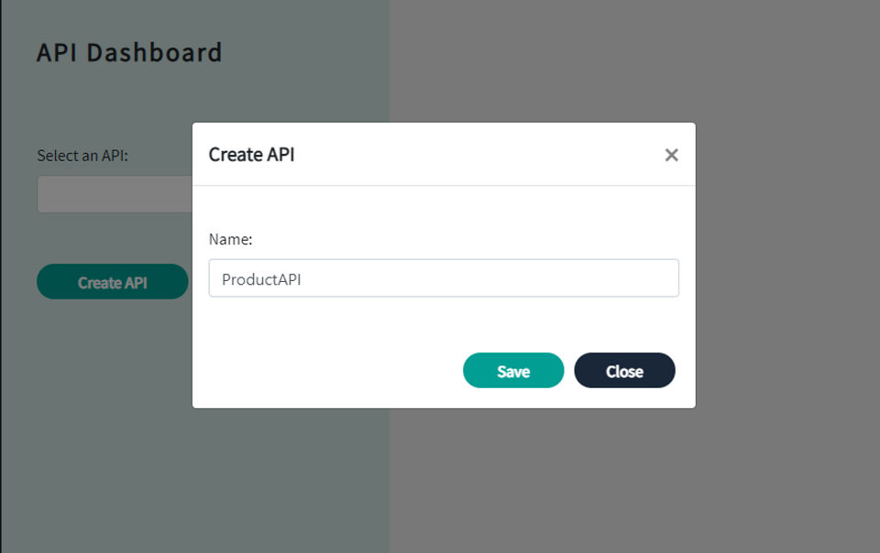Click the blank space right of the Name: label
The image size is (880, 553).
click(x=458, y=239)
